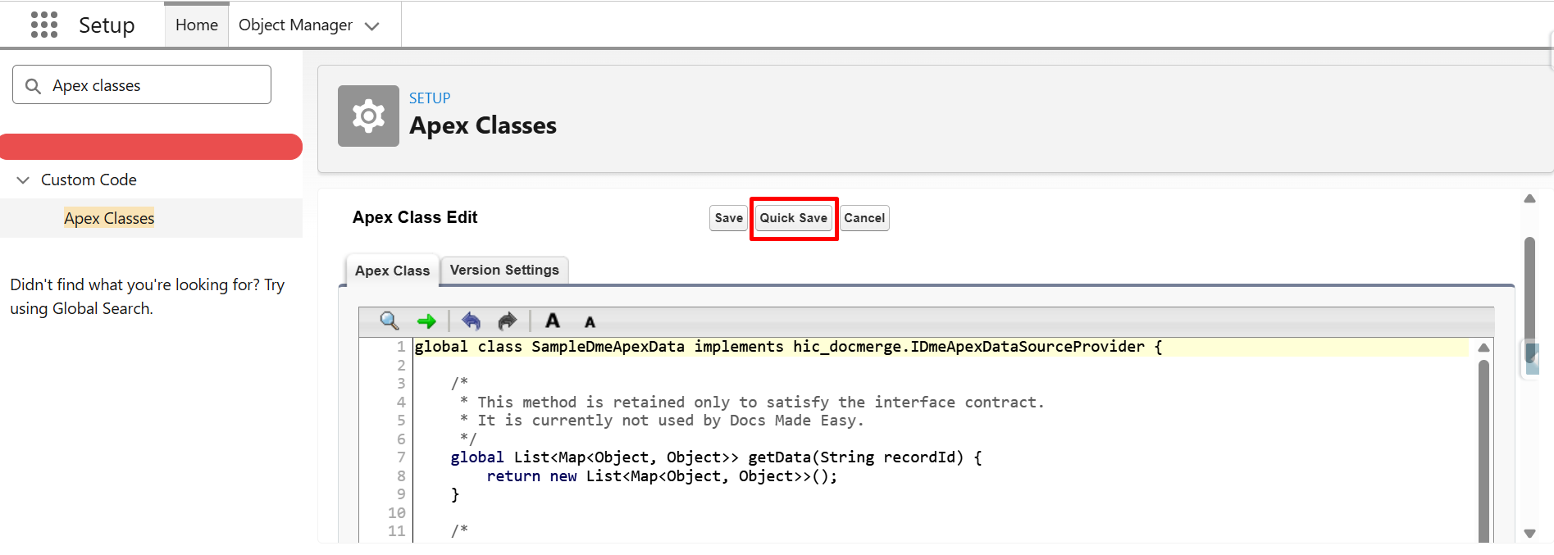Decrease editor font size with small A

(590, 322)
